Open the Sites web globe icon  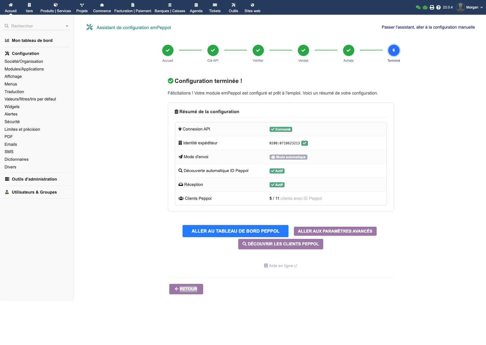tap(252, 5)
